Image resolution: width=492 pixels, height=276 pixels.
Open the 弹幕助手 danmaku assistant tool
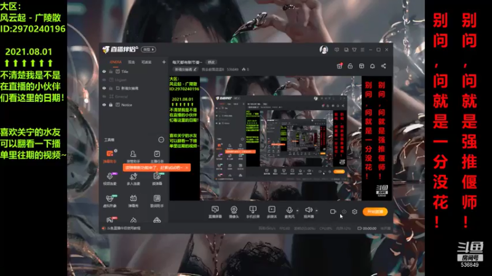pyautogui.click(x=109, y=156)
